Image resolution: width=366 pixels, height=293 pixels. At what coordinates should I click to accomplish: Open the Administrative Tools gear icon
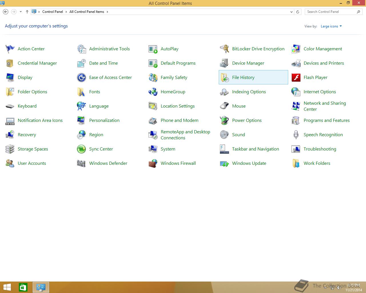81,49
